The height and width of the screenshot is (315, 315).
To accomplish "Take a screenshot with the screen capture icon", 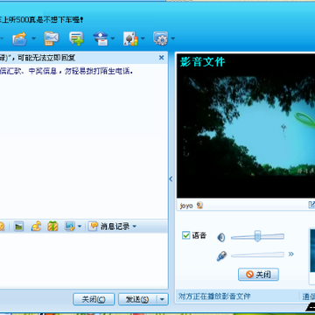I will (69, 227).
